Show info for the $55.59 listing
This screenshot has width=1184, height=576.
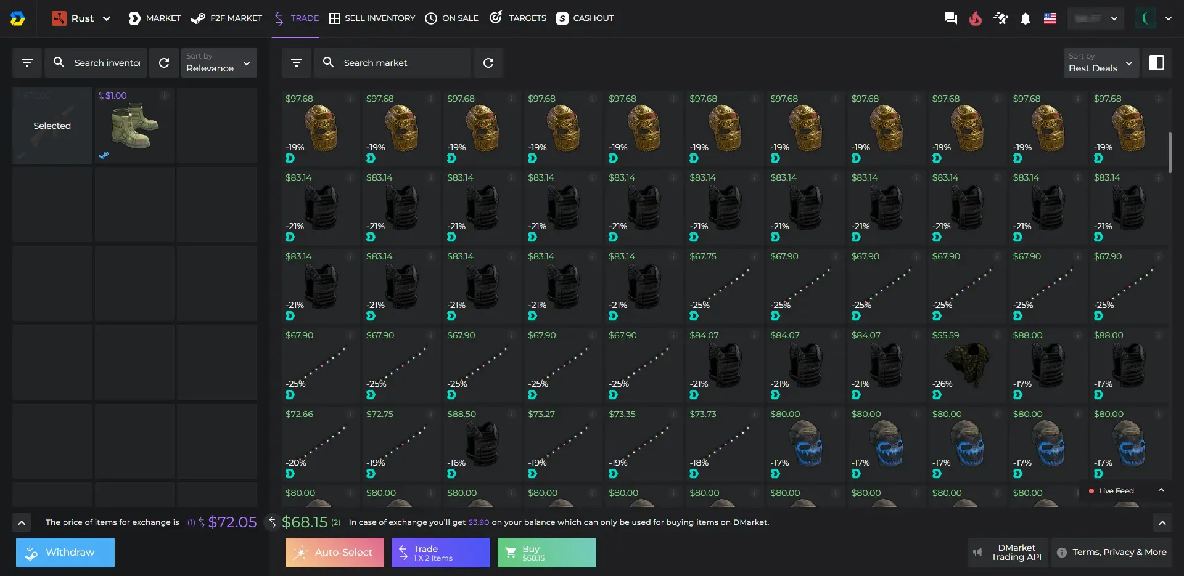[997, 335]
